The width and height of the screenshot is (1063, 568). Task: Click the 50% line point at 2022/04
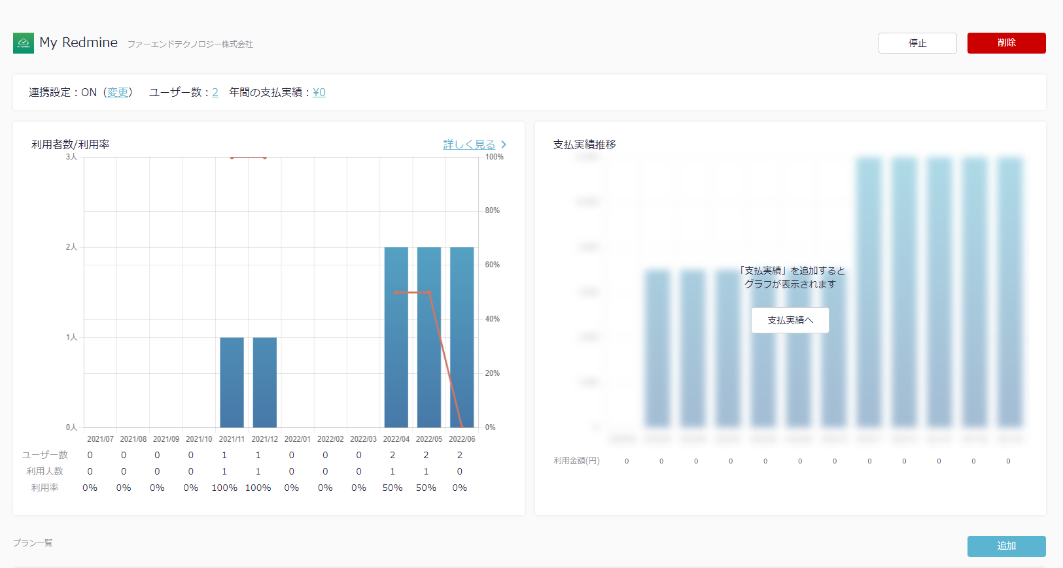[396, 292]
